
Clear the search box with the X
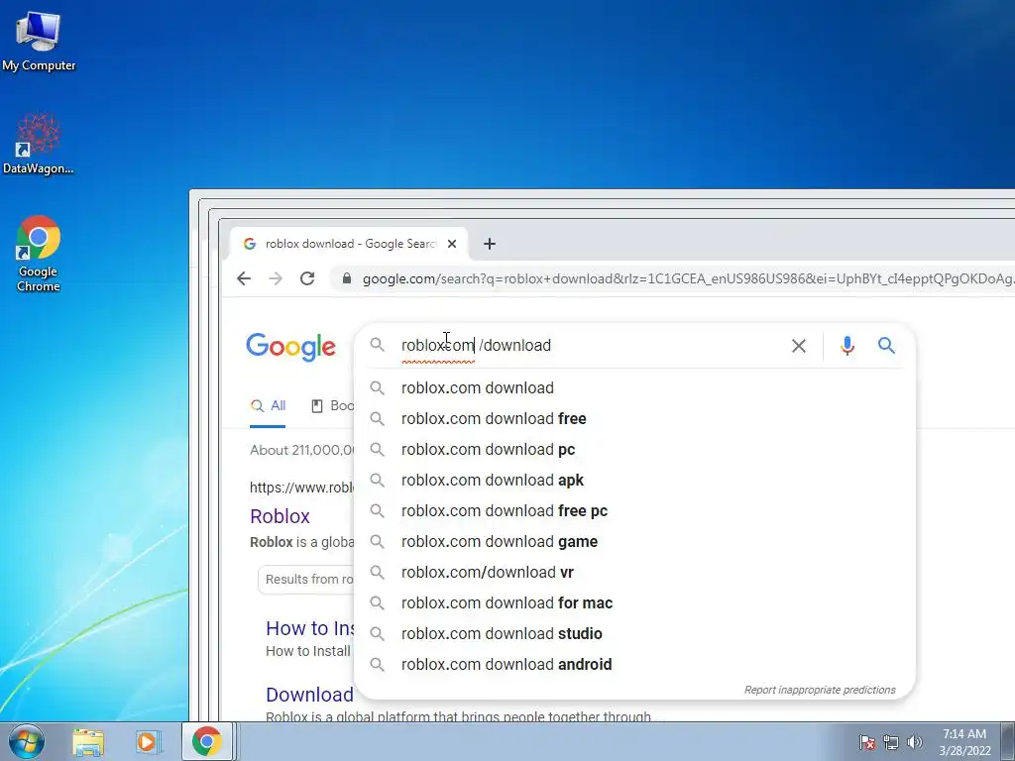799,346
